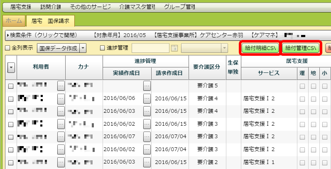
Task: Click user ellipsis button in 要介護2 row
Action: pos(61,162)
